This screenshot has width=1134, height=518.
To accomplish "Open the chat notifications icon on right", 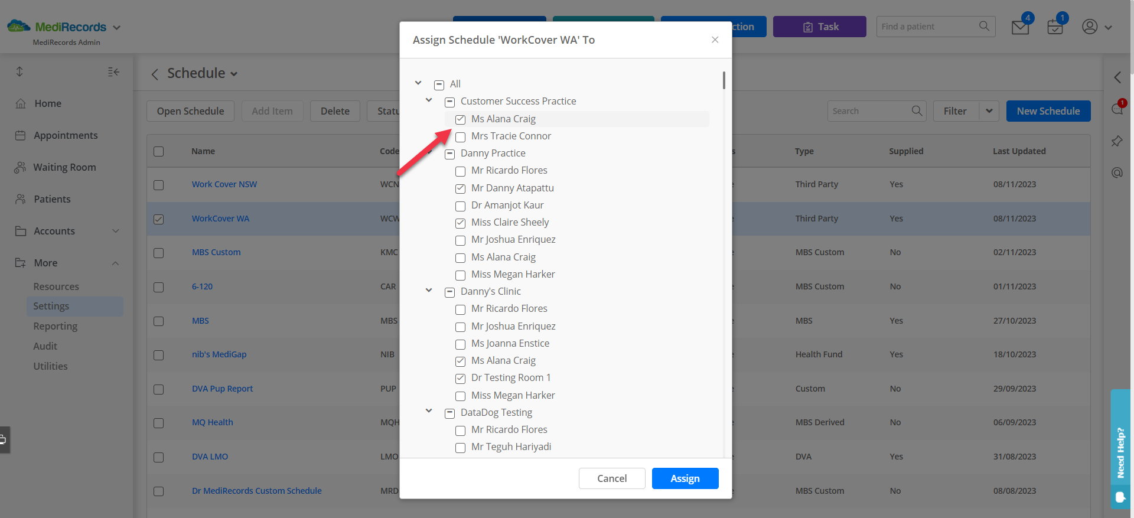I will [x=1117, y=109].
